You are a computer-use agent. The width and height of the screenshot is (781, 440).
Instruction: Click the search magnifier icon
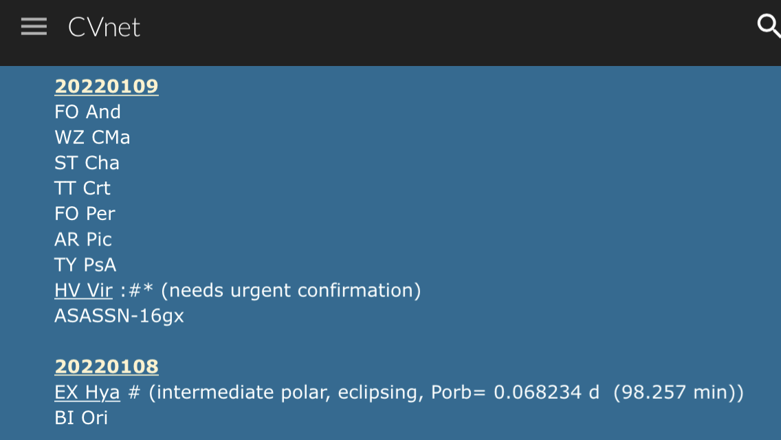768,26
